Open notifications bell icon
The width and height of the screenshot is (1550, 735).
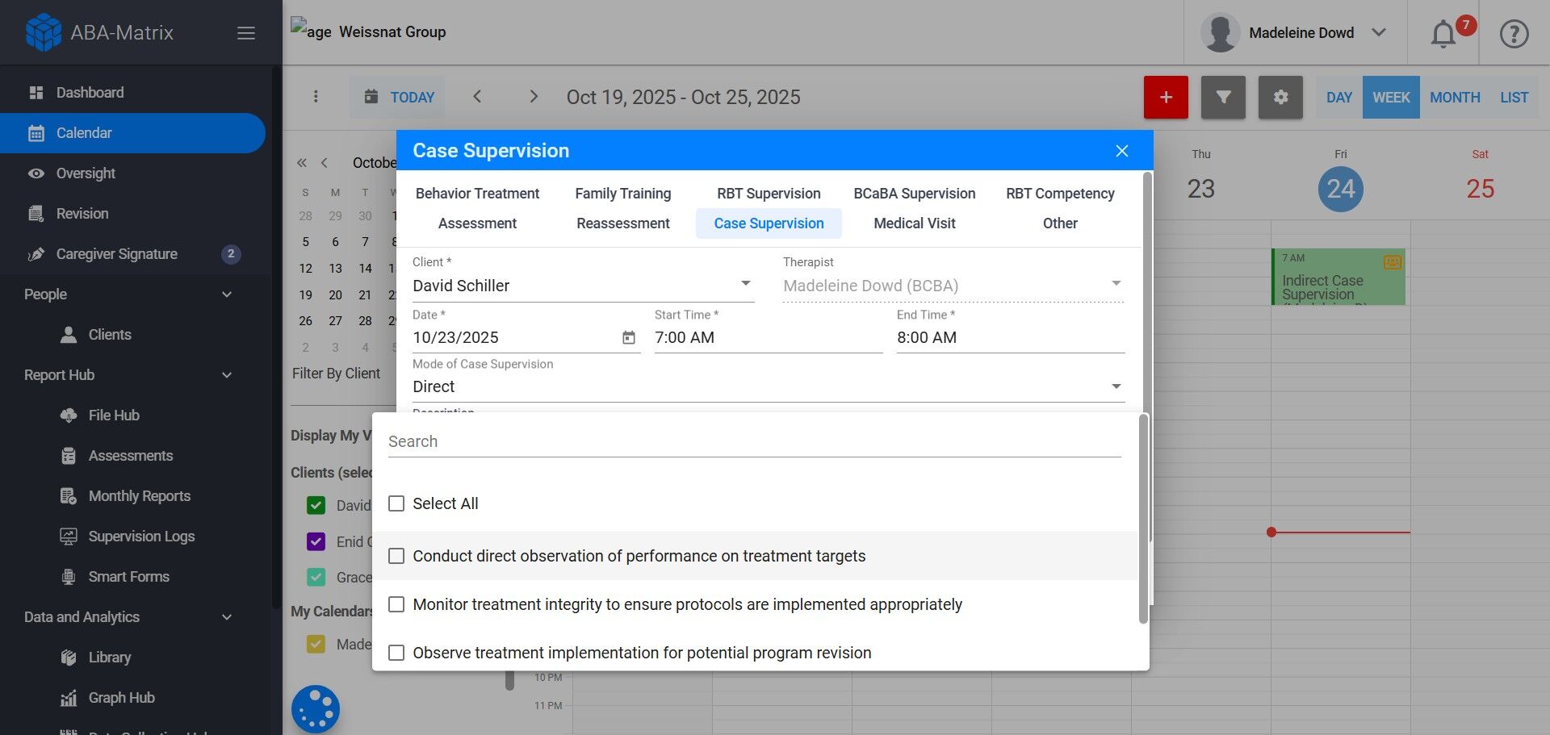tap(1443, 34)
